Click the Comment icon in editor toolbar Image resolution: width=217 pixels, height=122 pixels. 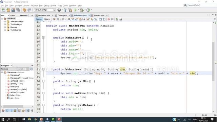click(x=117, y=19)
